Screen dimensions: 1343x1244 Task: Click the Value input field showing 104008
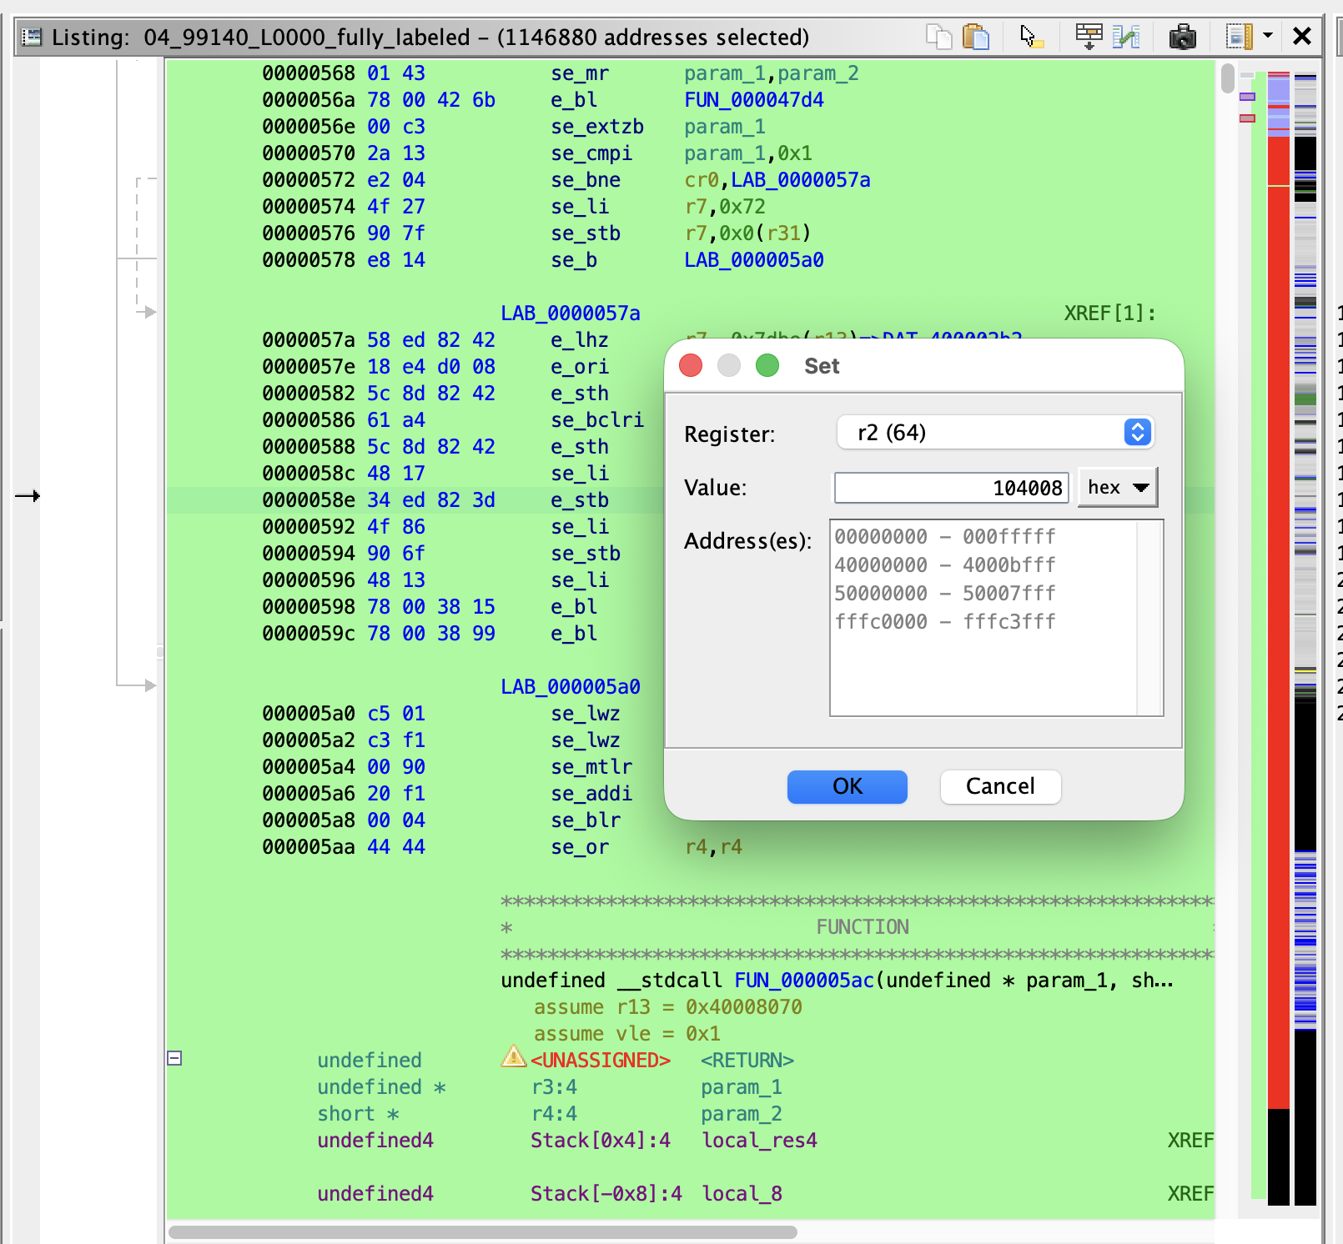pos(951,488)
